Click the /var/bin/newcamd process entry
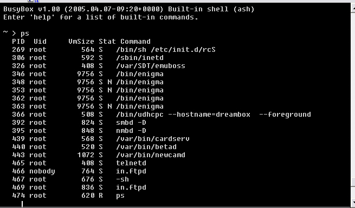The image size is (355, 208). (x=151, y=155)
